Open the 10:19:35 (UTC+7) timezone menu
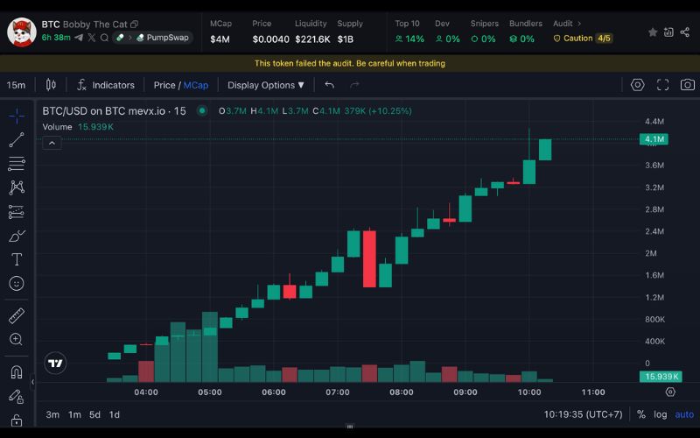 pos(583,414)
